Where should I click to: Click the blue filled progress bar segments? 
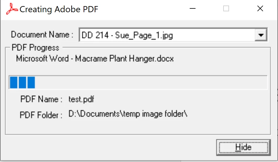coord(22,82)
